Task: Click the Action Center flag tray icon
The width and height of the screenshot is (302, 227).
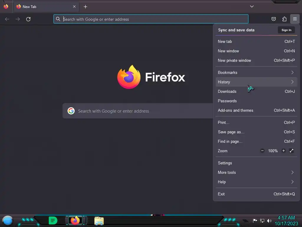Action: click(x=255, y=220)
